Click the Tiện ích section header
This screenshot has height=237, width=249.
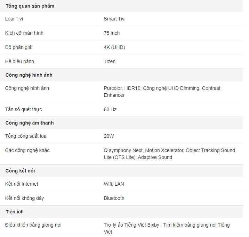[x=15, y=212]
